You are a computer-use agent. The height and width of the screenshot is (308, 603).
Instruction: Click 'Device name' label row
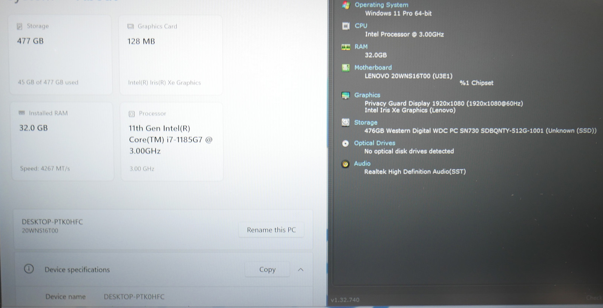(x=65, y=297)
